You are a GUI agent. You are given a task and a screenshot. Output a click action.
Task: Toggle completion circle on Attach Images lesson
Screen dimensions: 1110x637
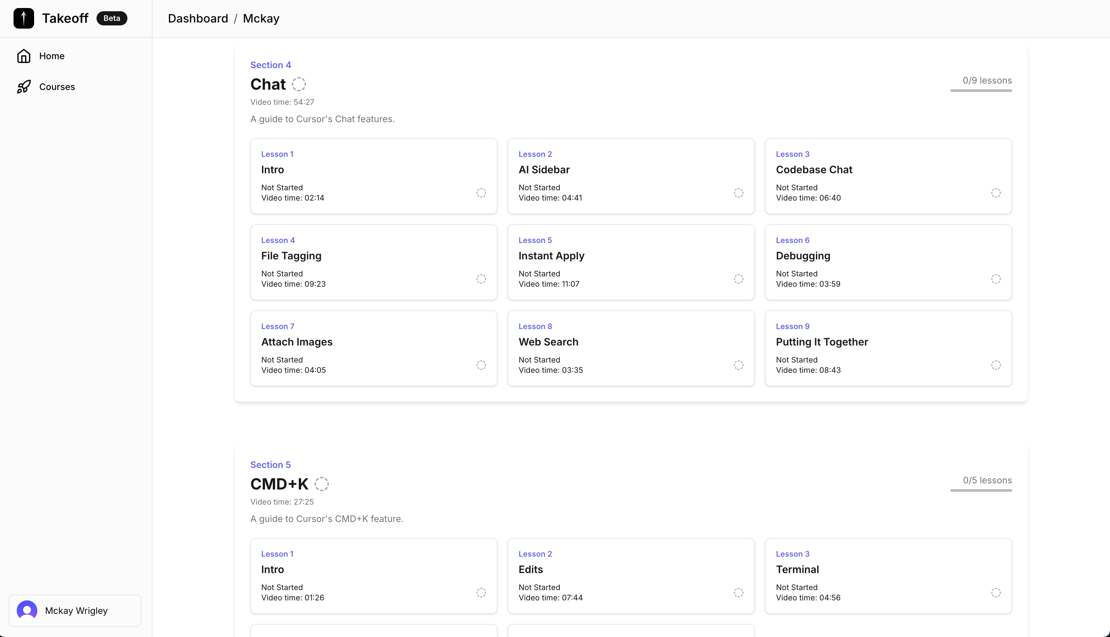click(481, 365)
